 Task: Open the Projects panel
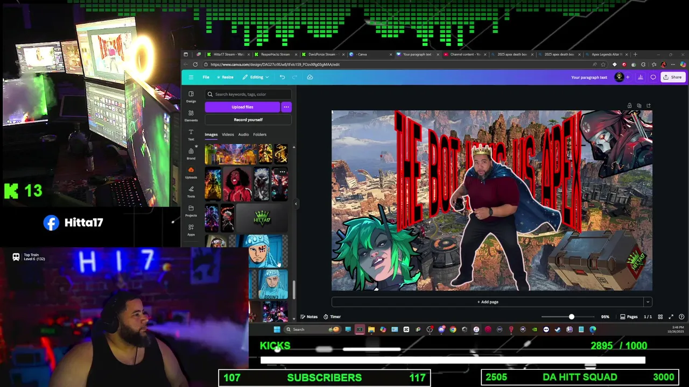(x=191, y=211)
